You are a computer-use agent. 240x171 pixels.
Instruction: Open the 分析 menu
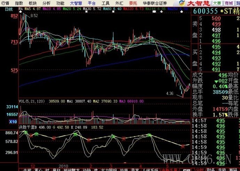click(46, 3)
